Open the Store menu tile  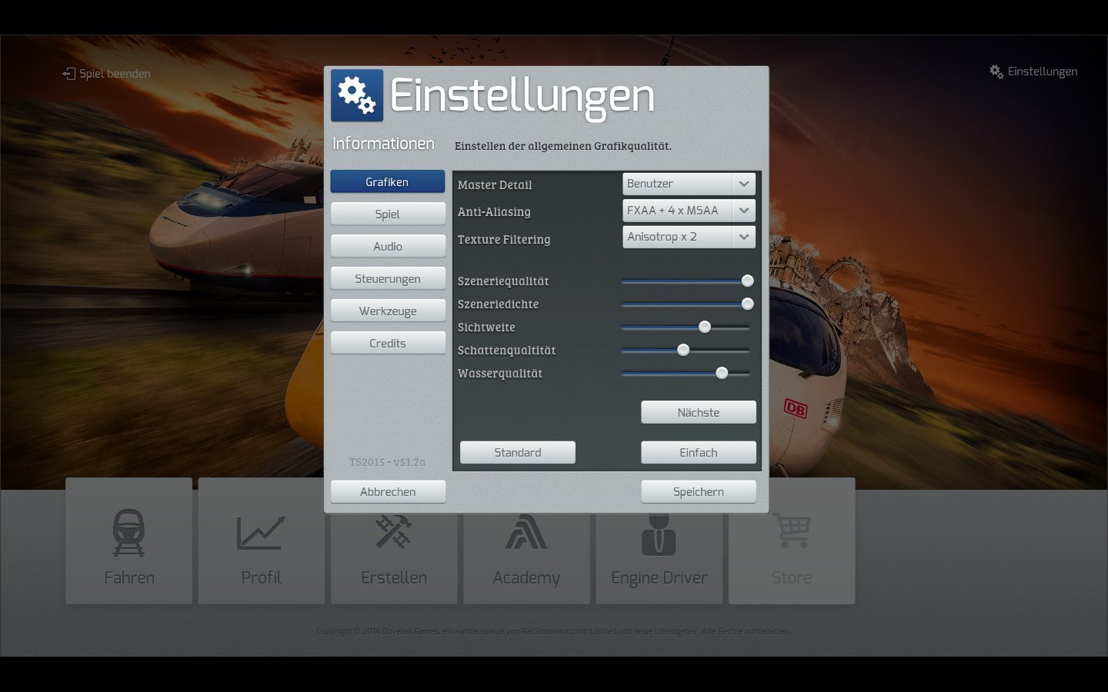pos(792,541)
